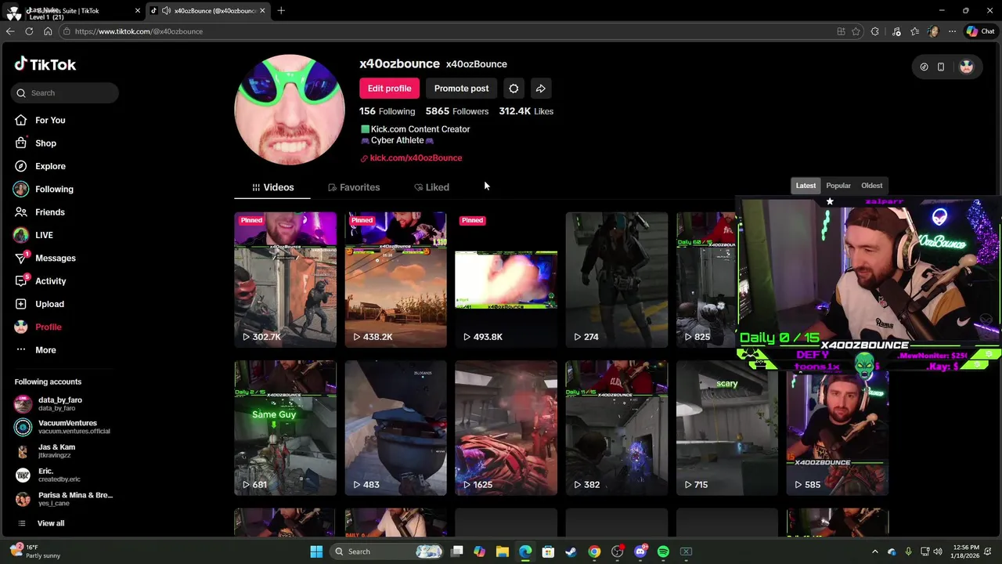This screenshot has height=564, width=1002.
Task: Click the get app phone icon
Action: tap(941, 67)
